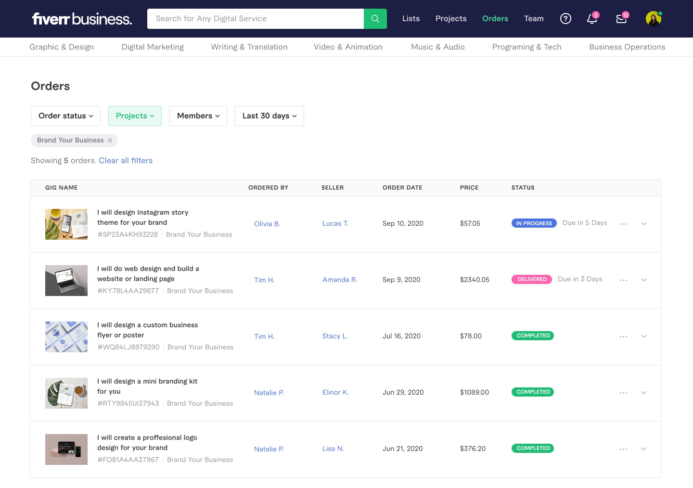693x488 pixels.
Task: Open the notifications bell icon
Action: click(x=592, y=19)
